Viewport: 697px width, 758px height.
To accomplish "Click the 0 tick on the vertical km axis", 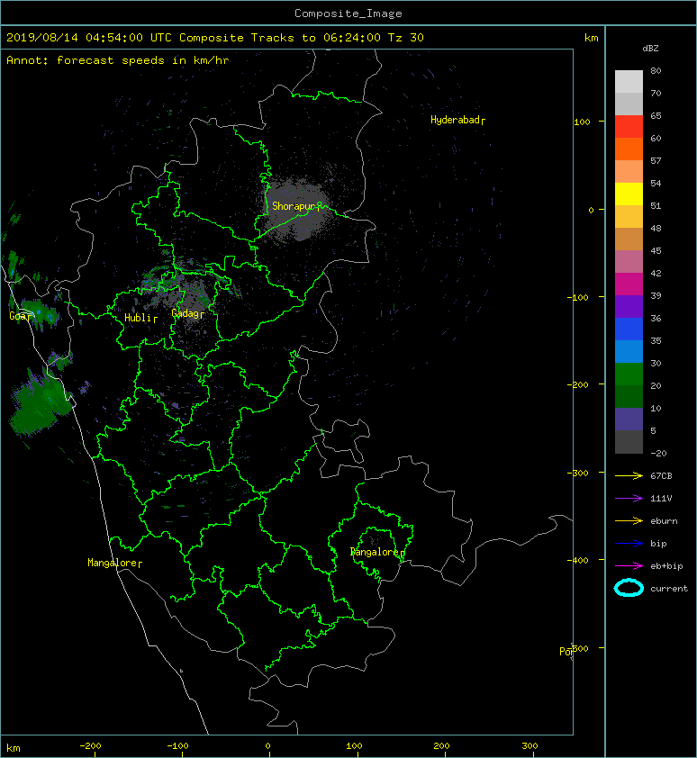I will [591, 211].
